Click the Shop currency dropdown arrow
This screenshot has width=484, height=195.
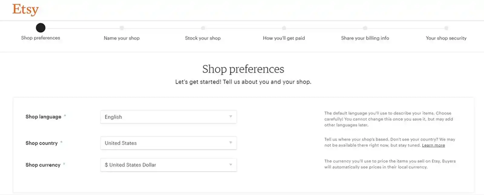coord(231,165)
